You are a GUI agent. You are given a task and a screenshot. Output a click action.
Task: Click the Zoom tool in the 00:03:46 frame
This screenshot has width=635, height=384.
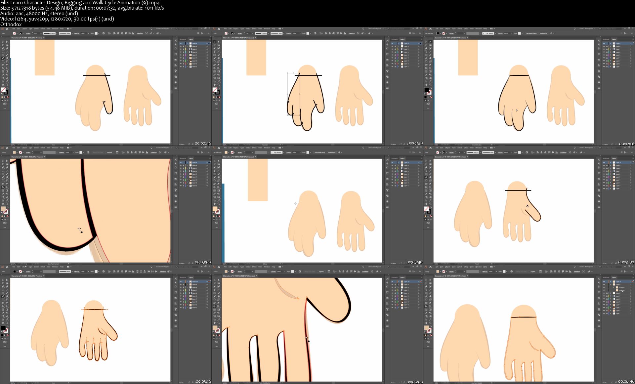click(x=219, y=204)
